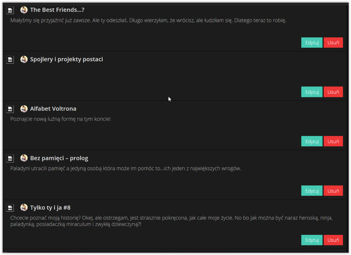Viewport: 351px width, 255px height.
Task: Click the post type icon beside The Best Friends...?
Action: coord(10,10)
